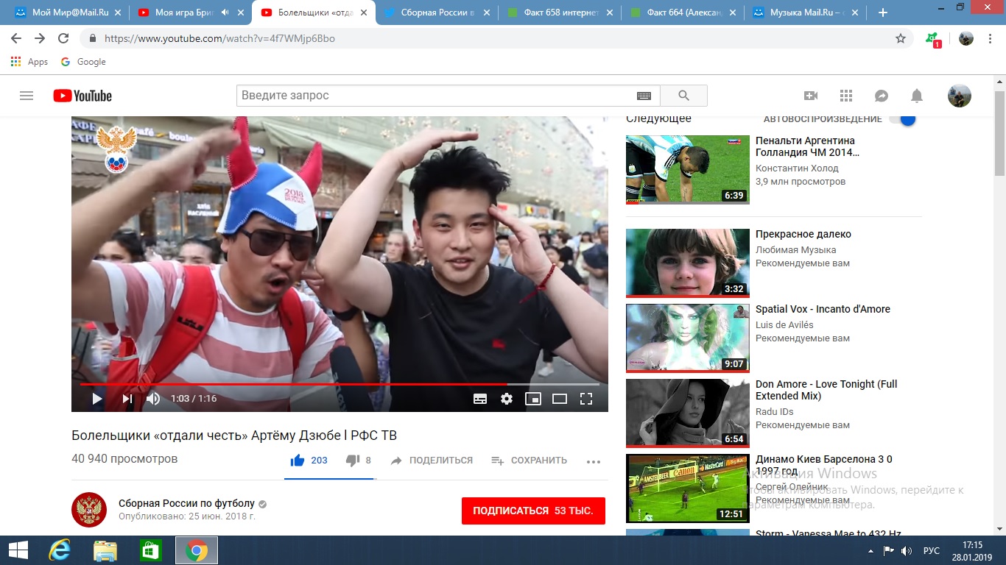Image resolution: width=1006 pixels, height=565 pixels.
Task: Click Radu IDs channel name
Action: click(774, 412)
